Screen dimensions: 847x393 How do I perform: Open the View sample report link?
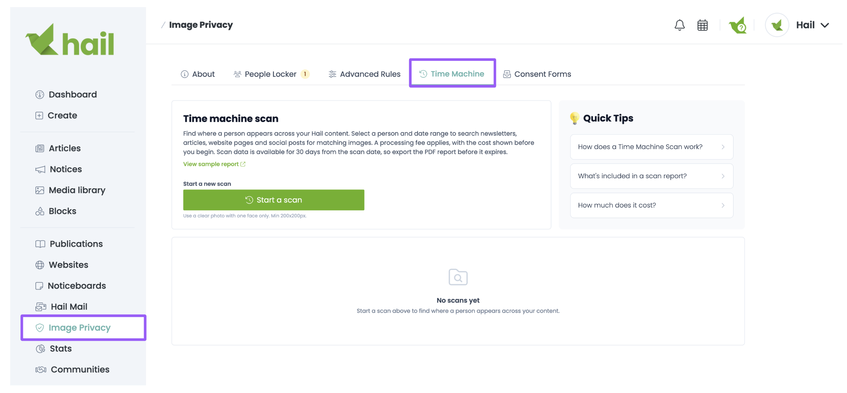tap(214, 164)
